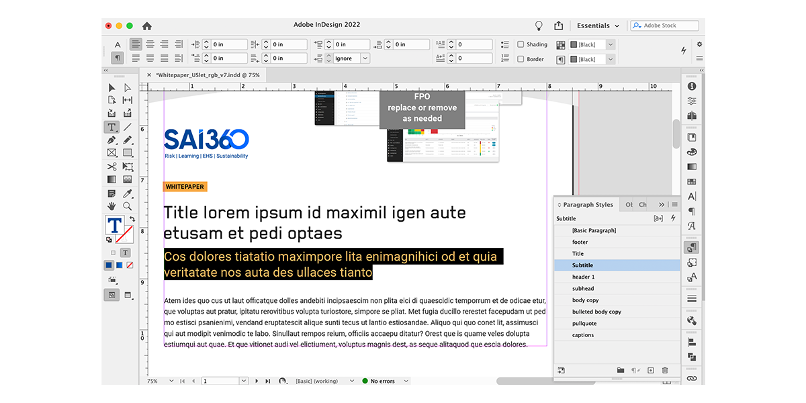Viewport: 806px width, 403px height.
Task: Select the Line tool
Action: [128, 127]
